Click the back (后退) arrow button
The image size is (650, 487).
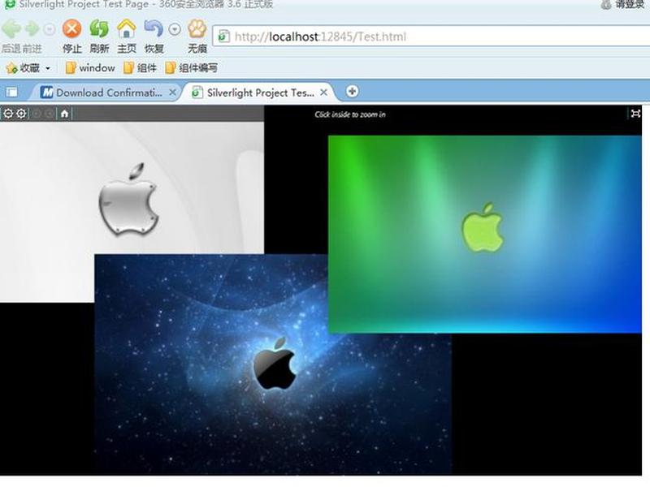coord(11,29)
